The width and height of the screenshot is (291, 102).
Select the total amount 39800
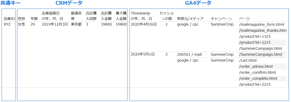click(106, 24)
